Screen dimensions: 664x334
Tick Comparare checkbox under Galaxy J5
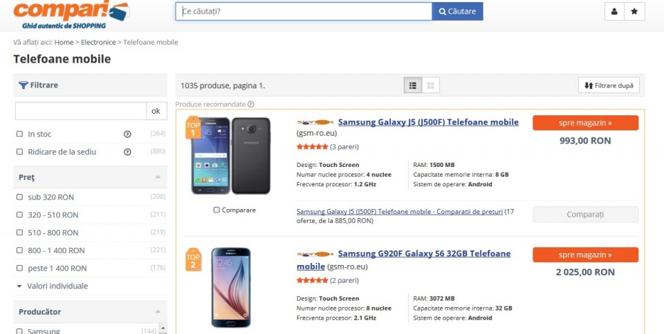tap(217, 210)
